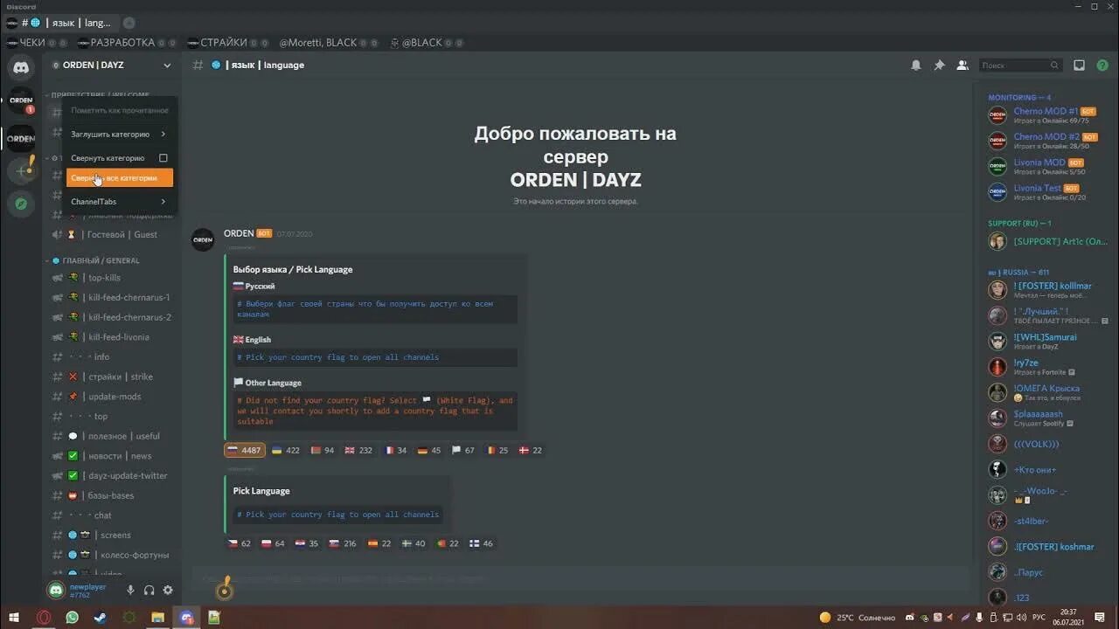Open member [SUPPORT] Art1c profile
Image resolution: width=1119 pixels, height=629 pixels.
(x=1049, y=241)
